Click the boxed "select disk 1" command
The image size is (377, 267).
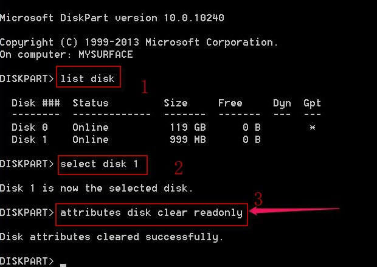pyautogui.click(x=103, y=164)
